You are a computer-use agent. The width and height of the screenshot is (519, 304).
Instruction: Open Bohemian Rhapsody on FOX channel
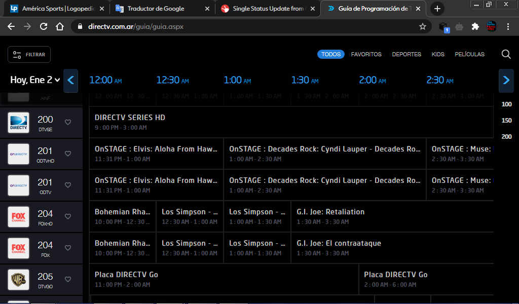click(123, 248)
